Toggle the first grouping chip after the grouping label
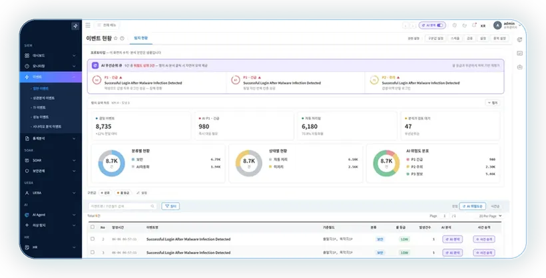This screenshot has width=546, height=278. (x=105, y=193)
